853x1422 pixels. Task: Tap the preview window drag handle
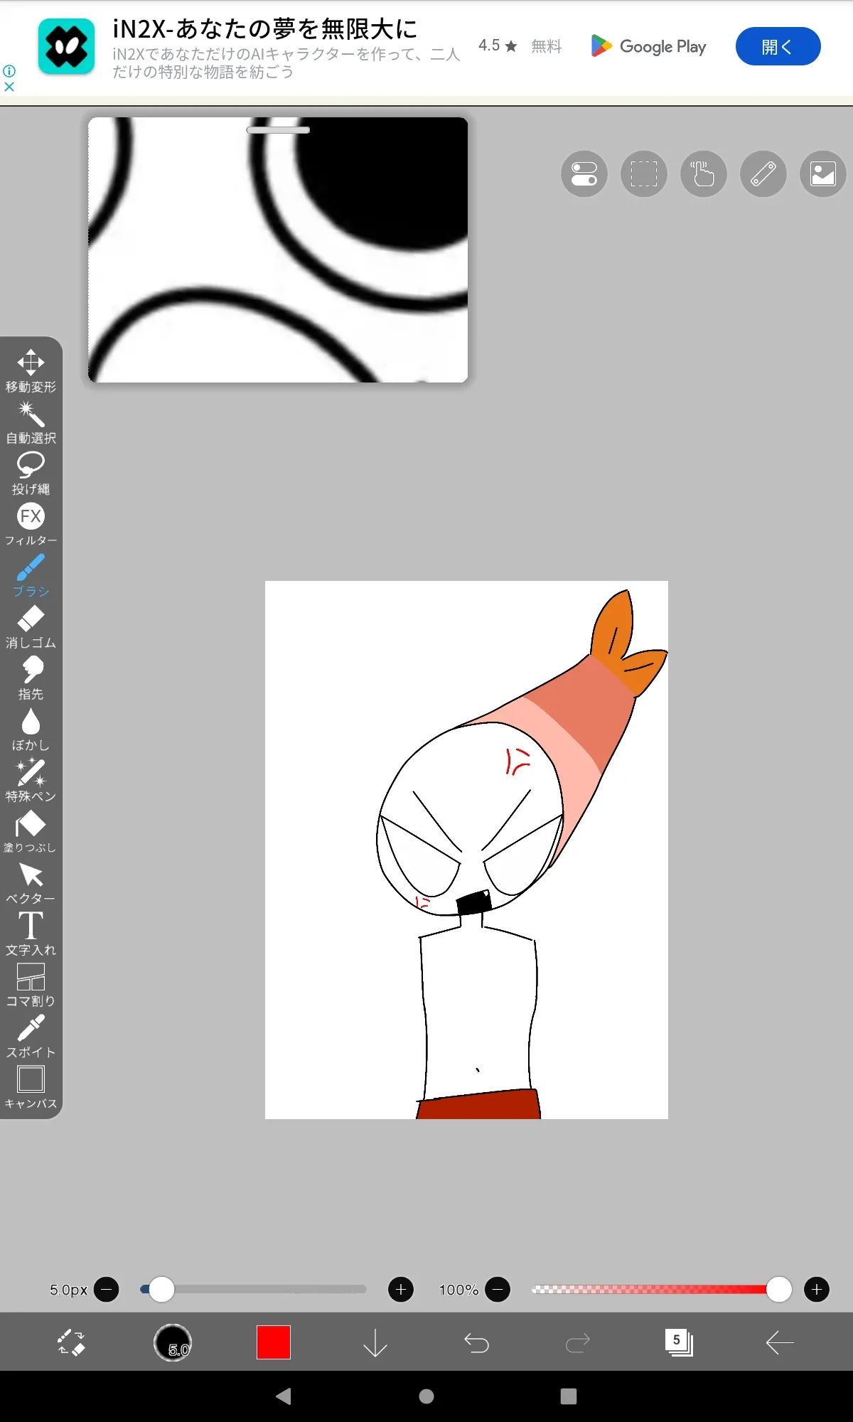point(278,130)
